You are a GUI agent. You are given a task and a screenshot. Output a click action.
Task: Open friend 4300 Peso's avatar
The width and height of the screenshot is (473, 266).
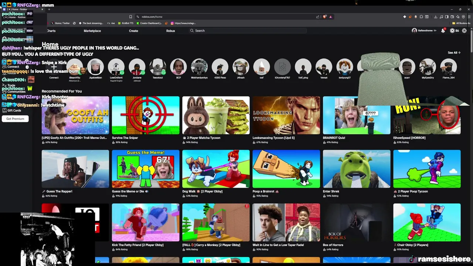tap(220, 67)
